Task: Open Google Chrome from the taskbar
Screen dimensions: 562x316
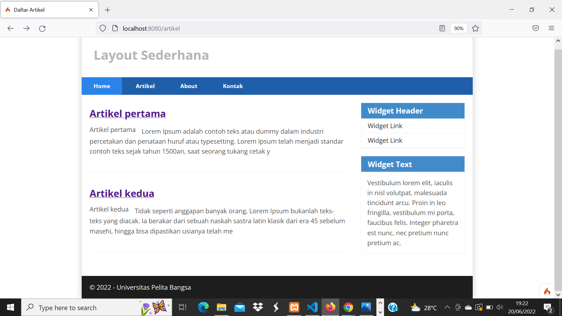Action: 348,307
